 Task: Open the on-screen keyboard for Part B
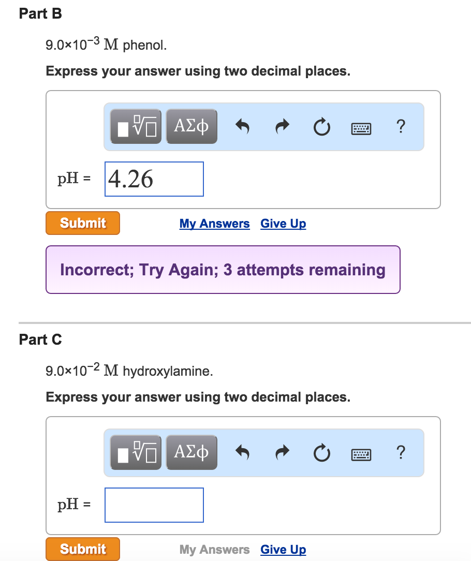pos(361,128)
